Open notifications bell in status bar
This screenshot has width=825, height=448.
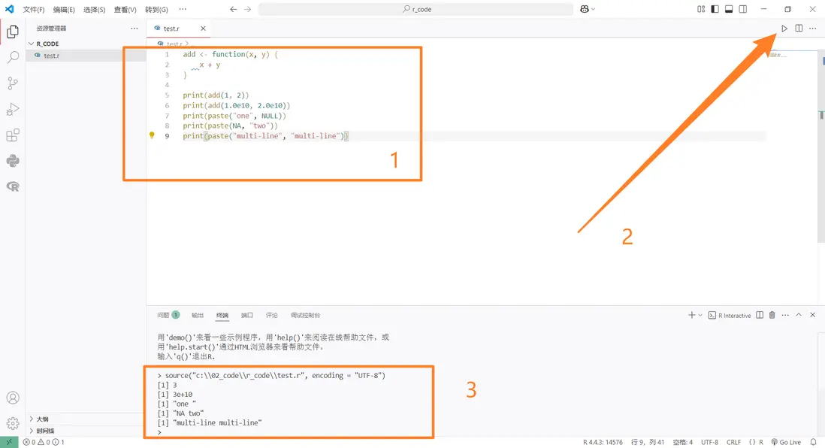[814, 442]
